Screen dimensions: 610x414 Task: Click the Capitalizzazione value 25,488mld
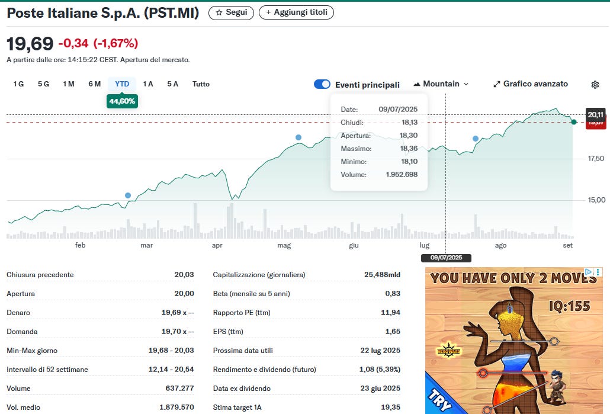(x=382, y=275)
